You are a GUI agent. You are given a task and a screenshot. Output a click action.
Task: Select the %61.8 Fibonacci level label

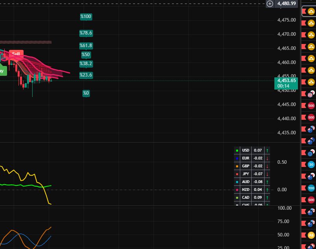[86, 46]
